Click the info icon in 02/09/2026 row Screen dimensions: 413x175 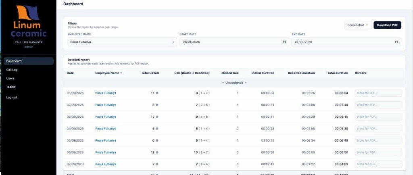(x=157, y=105)
